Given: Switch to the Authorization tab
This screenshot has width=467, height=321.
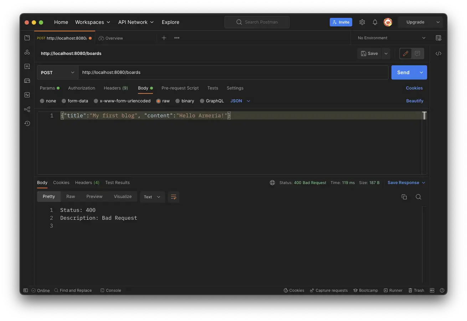Looking at the screenshot, I should coord(82,88).
